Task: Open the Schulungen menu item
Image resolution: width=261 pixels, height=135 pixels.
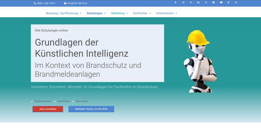Action: tap(95, 13)
